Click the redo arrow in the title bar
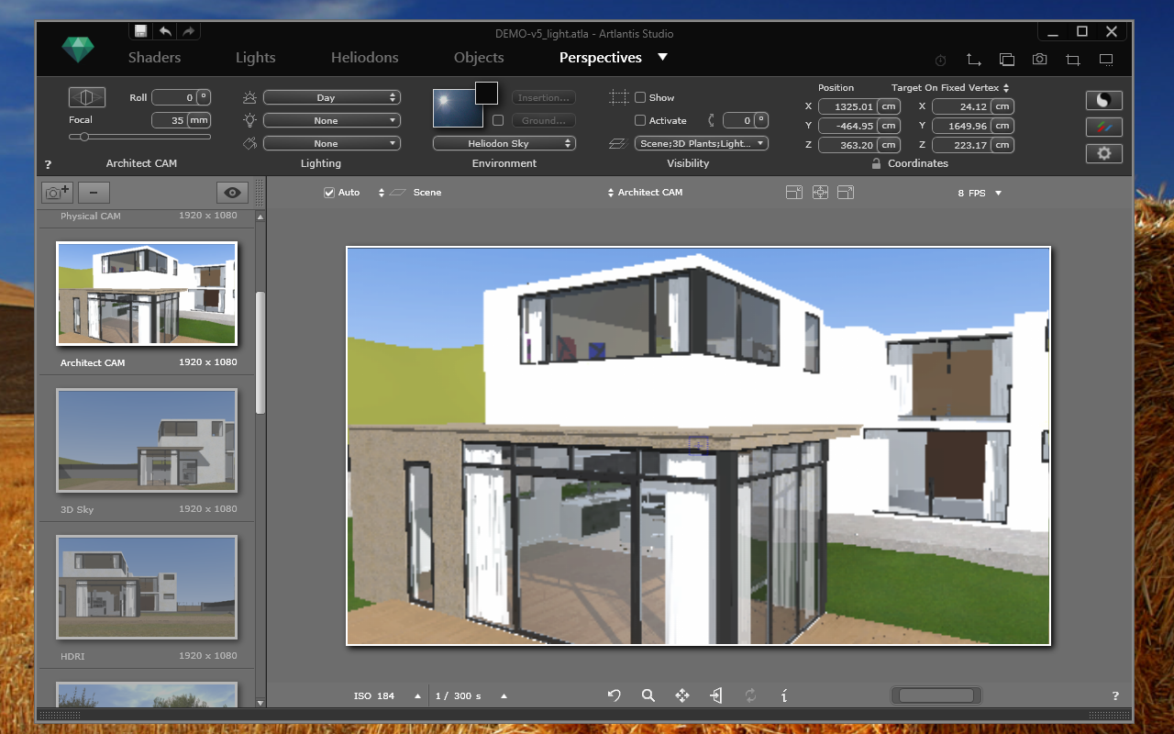 pos(188,31)
